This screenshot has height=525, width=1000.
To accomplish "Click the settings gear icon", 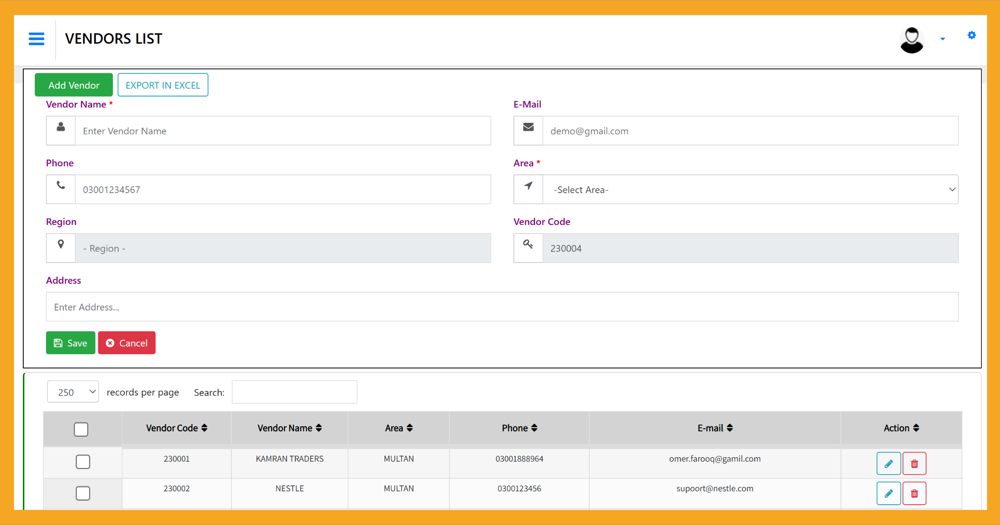I will 971,35.
